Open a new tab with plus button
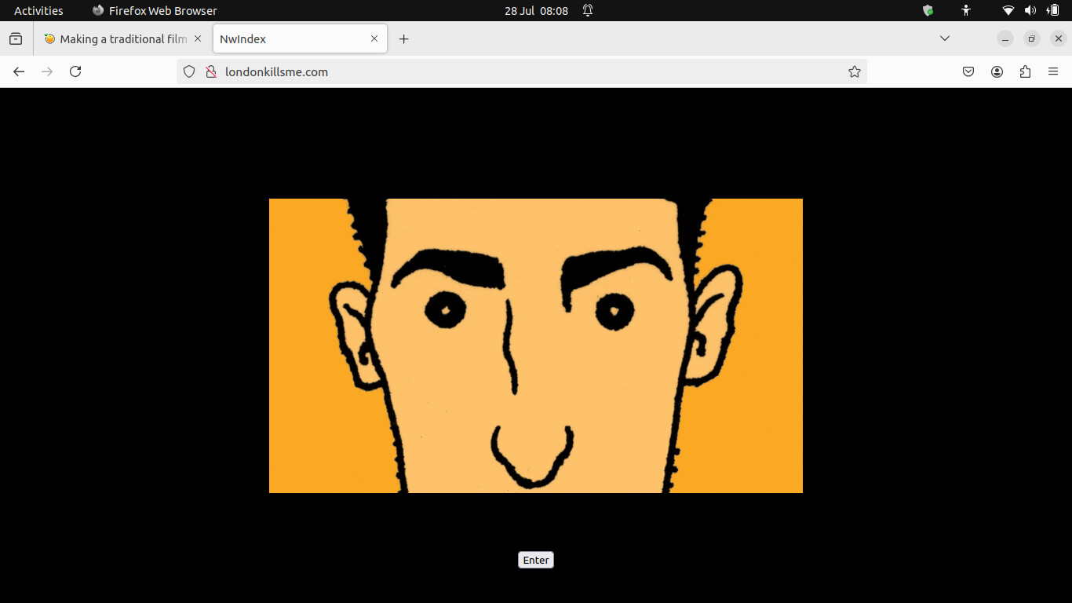The image size is (1072, 603). [x=403, y=38]
